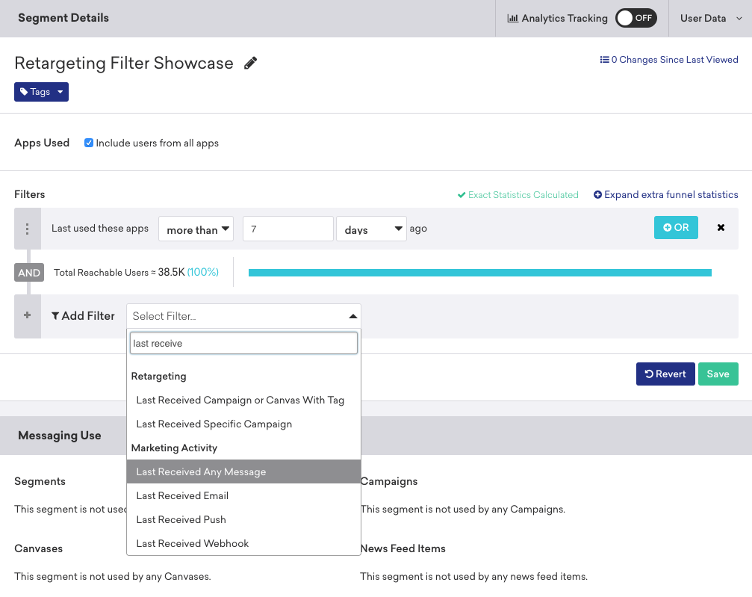Screen dimensions: 752x597
Task: Click the plus icon beside Add Filter
Action: click(28, 315)
